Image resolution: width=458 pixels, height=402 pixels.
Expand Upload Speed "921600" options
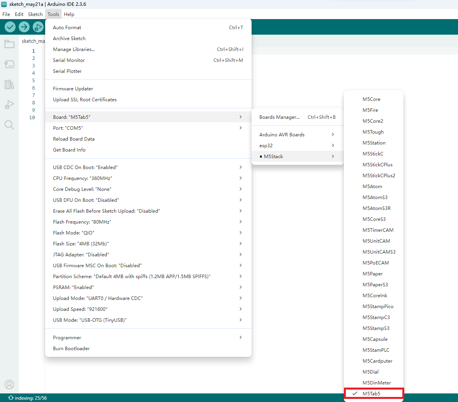pos(148,309)
